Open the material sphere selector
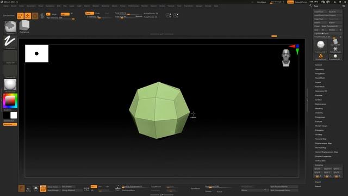348x196 pixels. (10, 85)
